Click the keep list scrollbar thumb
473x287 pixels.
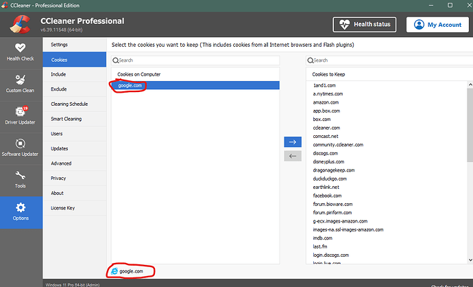coord(470,126)
